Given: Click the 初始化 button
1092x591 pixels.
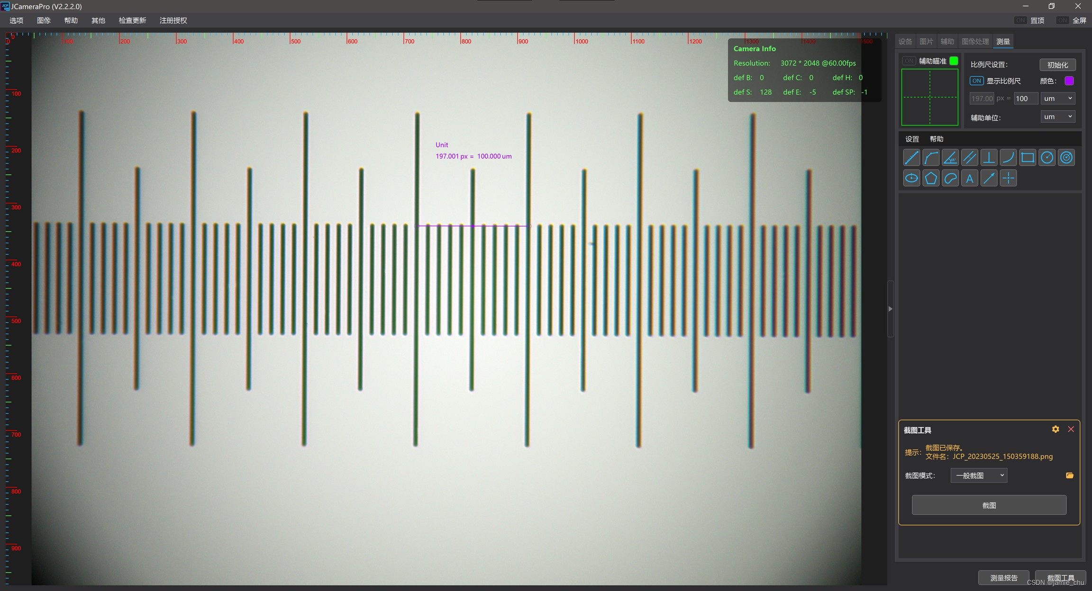Looking at the screenshot, I should (1057, 65).
